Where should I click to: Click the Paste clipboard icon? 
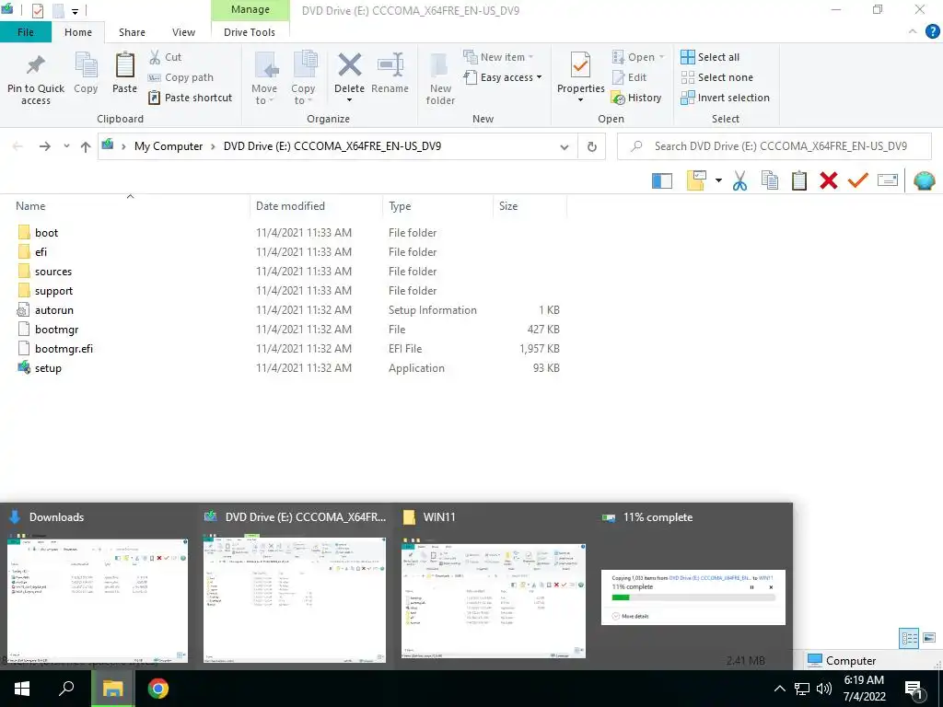point(124,65)
